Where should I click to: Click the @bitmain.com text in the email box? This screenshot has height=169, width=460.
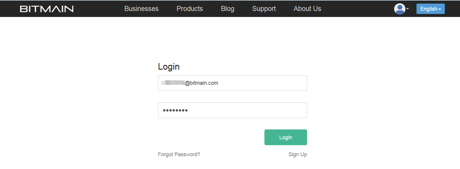click(x=202, y=83)
